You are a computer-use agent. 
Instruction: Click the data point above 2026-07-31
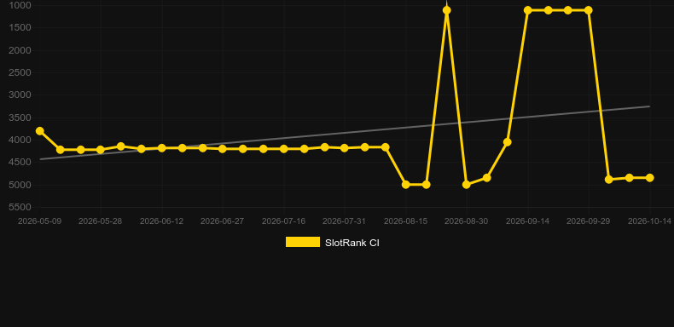(x=345, y=148)
